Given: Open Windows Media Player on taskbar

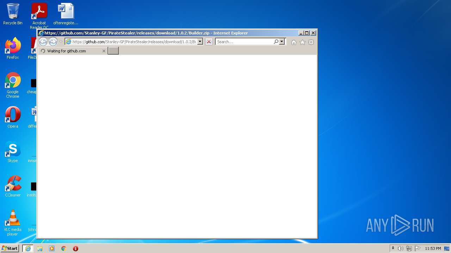Looking at the screenshot, I should point(52,248).
